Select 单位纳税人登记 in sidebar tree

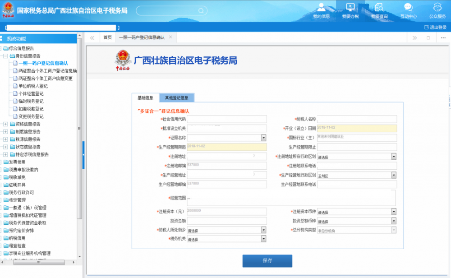tap(33, 86)
